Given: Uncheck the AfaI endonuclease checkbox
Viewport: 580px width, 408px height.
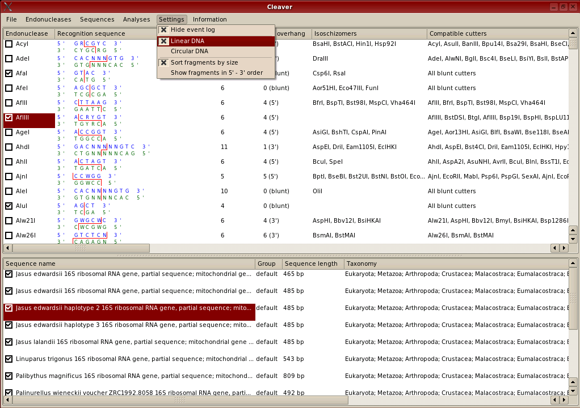Looking at the screenshot, I should tap(9, 73).
